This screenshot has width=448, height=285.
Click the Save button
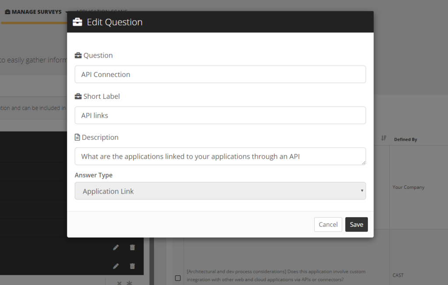356,224
